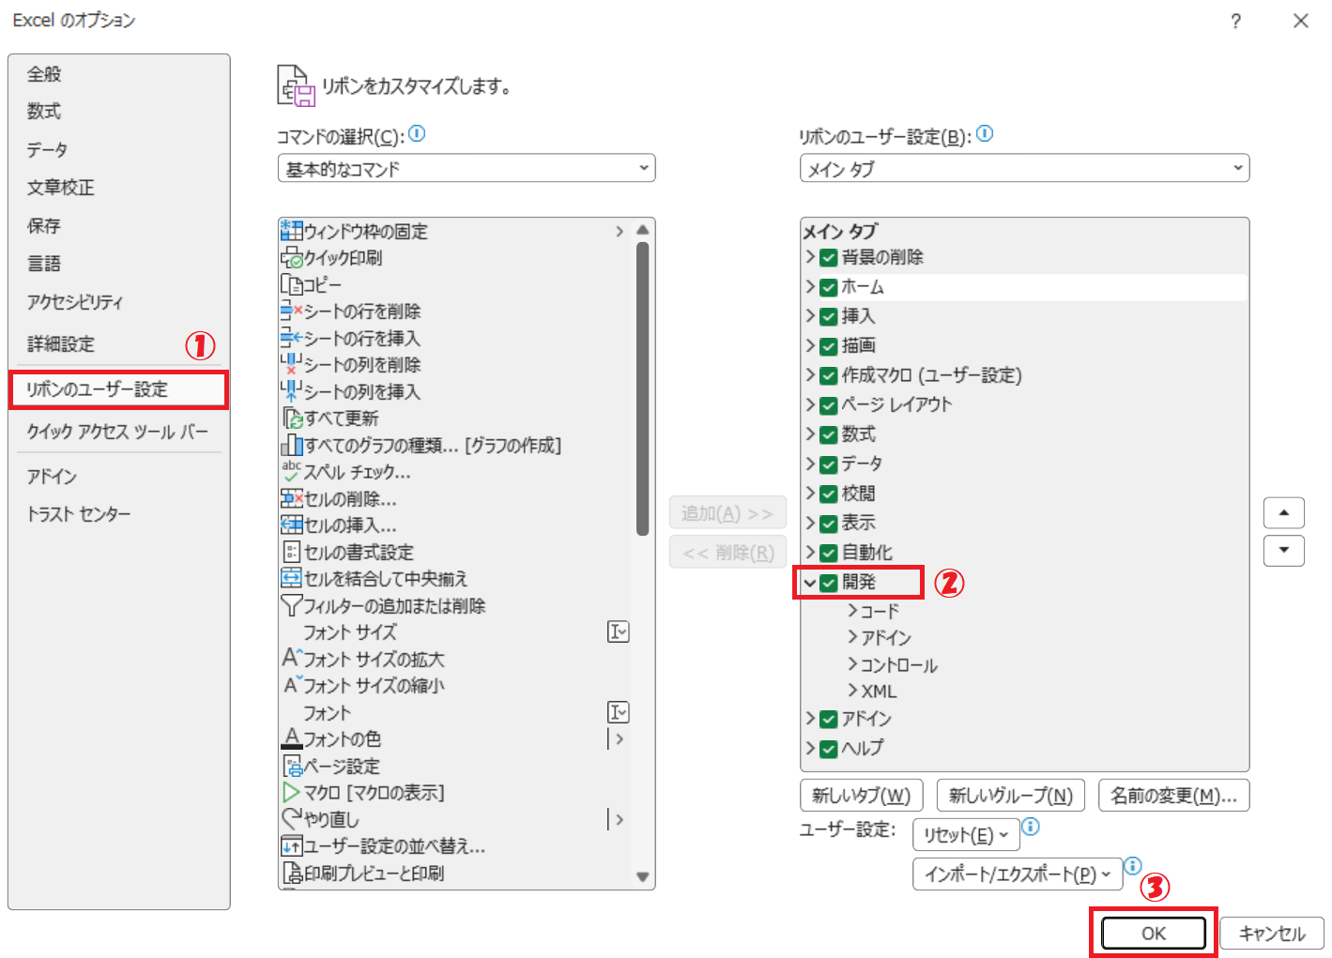Select the シートの行を挿入 icon
The height and width of the screenshot is (958, 1332).
point(292,338)
